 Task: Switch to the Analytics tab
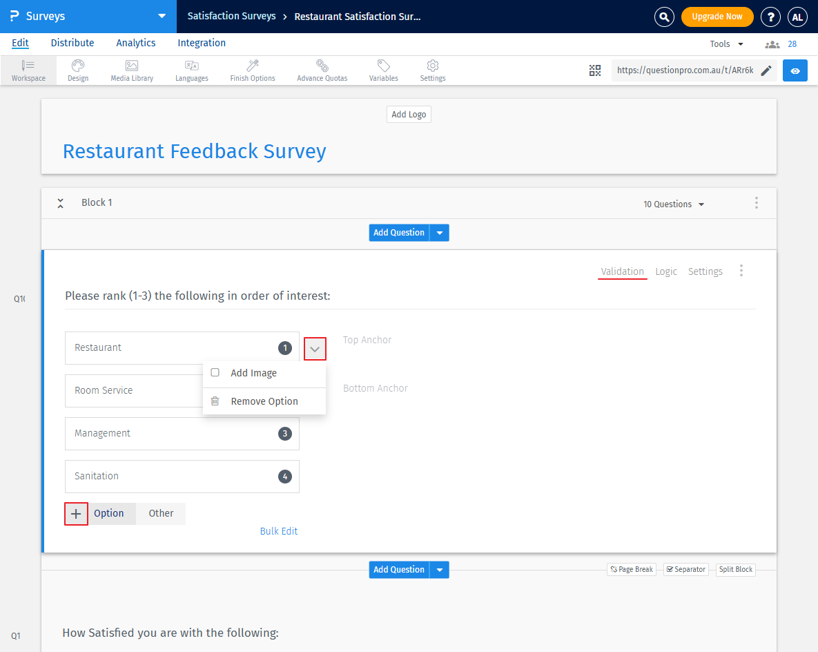tap(135, 43)
